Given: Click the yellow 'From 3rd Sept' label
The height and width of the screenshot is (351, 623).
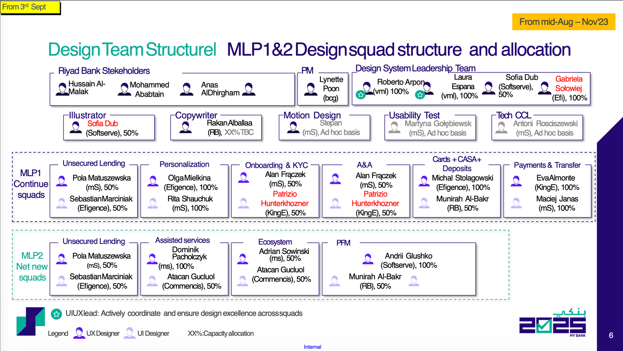Looking at the screenshot, I should click(x=30, y=7).
